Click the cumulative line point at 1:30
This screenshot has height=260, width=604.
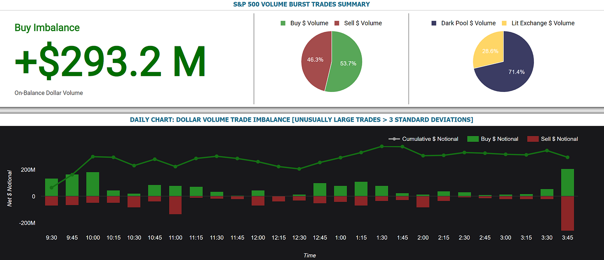coord(382,147)
